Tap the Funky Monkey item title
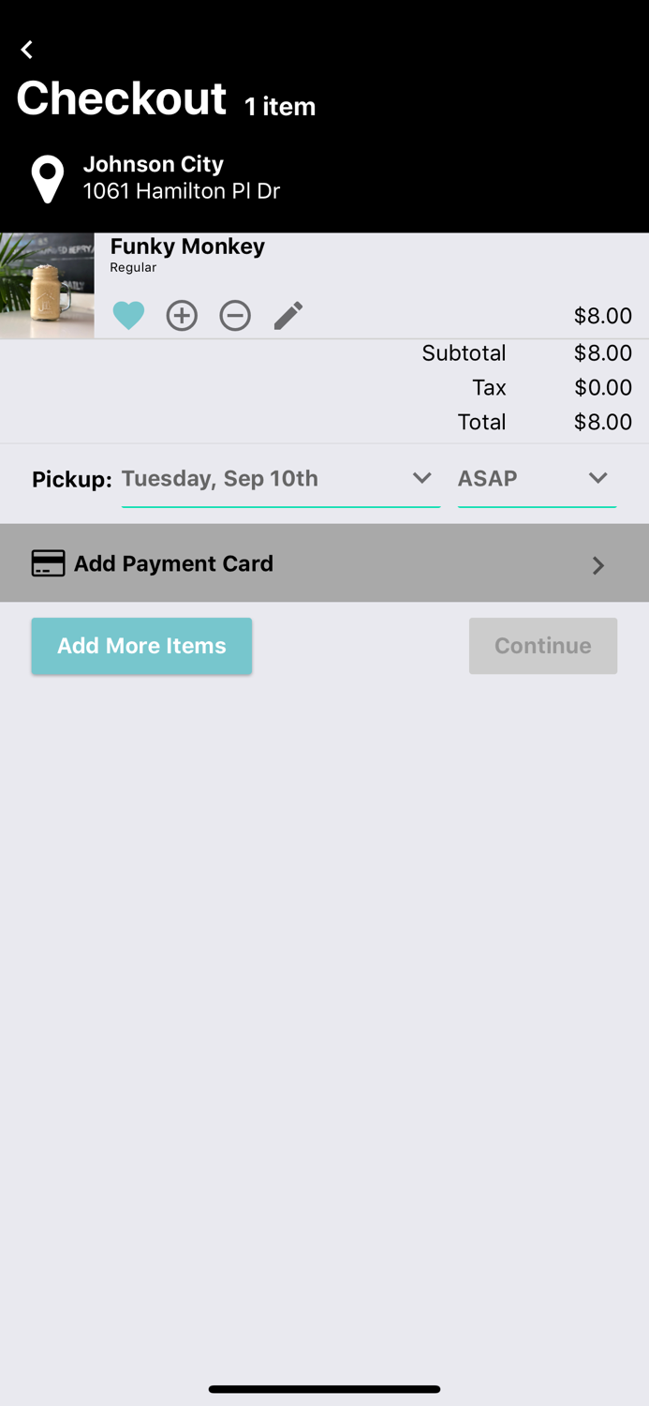This screenshot has height=1406, width=649. pos(187,247)
